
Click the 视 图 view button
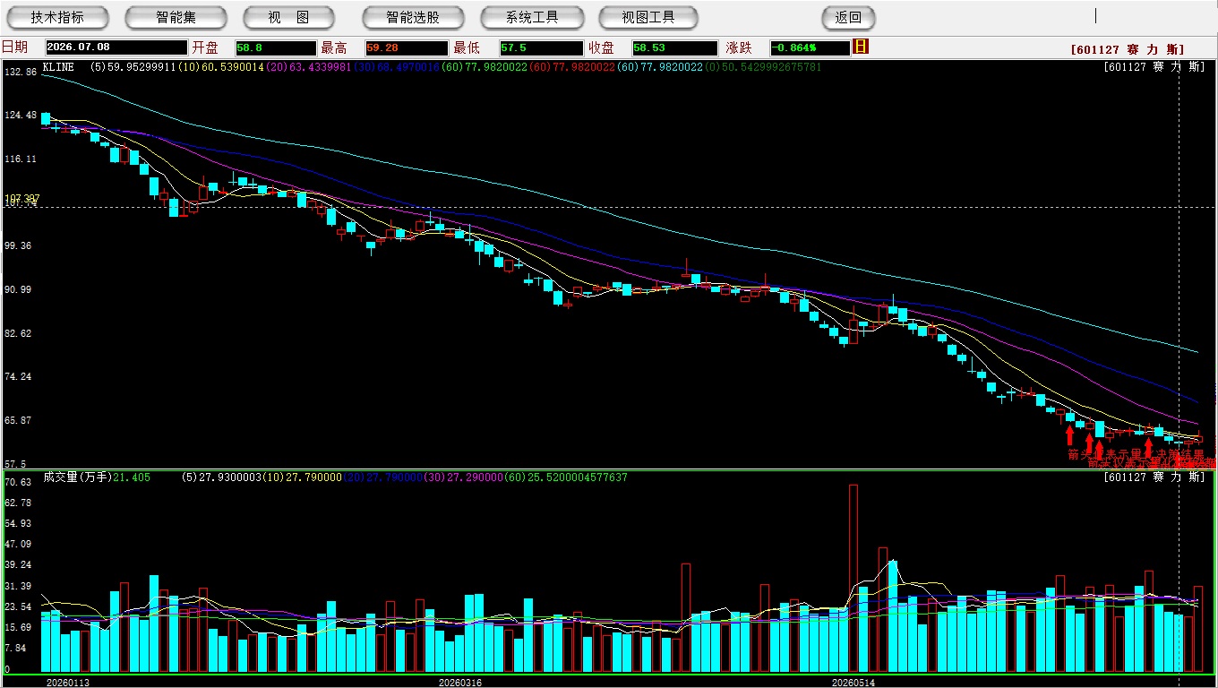[288, 17]
